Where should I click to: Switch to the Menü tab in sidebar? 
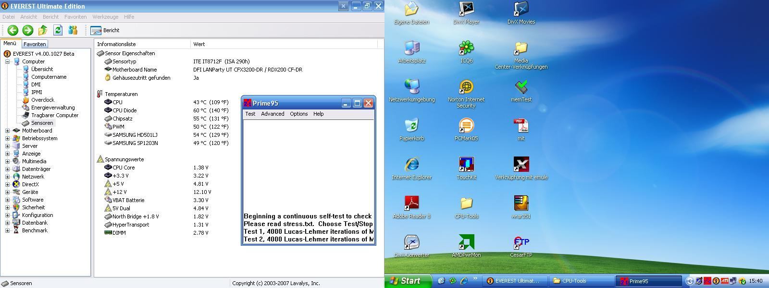pos(10,43)
